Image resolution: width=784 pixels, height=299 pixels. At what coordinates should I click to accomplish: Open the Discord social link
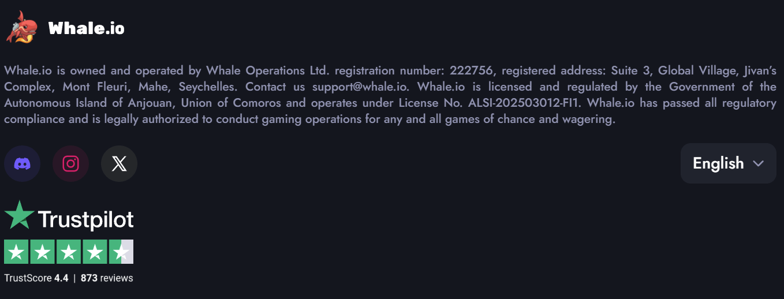pos(22,164)
